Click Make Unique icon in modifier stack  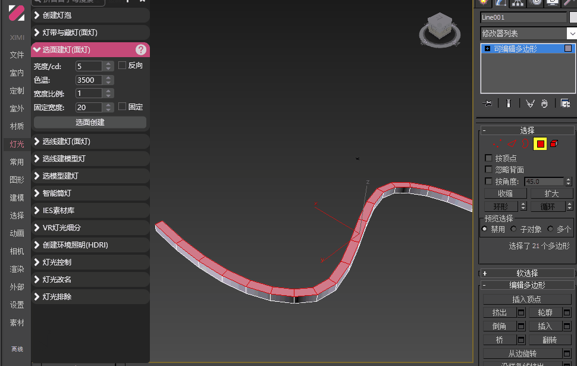tap(530, 104)
